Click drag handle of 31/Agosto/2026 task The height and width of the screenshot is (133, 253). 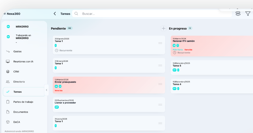click(x=160, y=43)
